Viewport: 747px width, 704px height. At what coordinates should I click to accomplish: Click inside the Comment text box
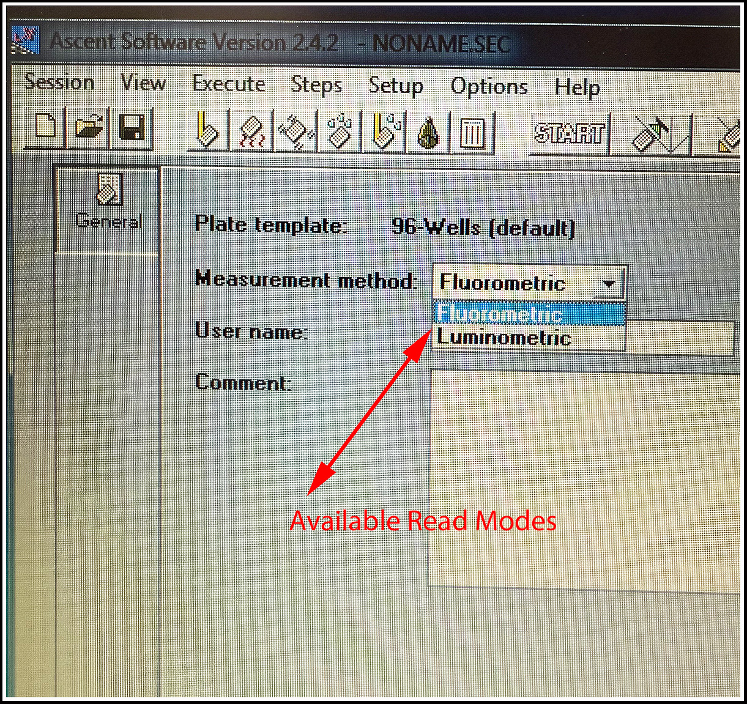581,477
